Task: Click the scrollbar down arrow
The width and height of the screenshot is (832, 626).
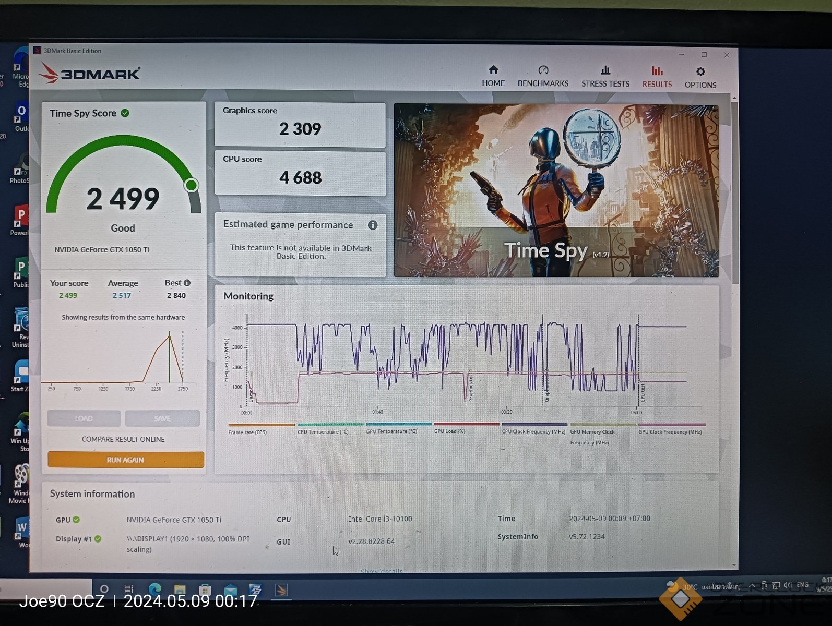Action: pos(734,565)
